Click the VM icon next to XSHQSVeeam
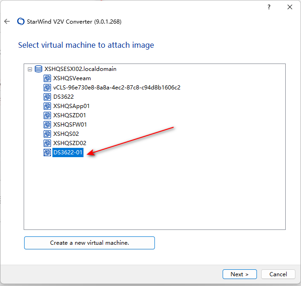 (x=47, y=78)
